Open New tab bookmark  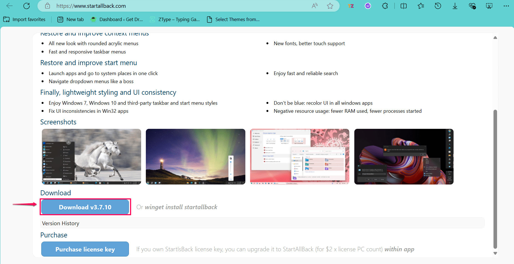[70, 19]
